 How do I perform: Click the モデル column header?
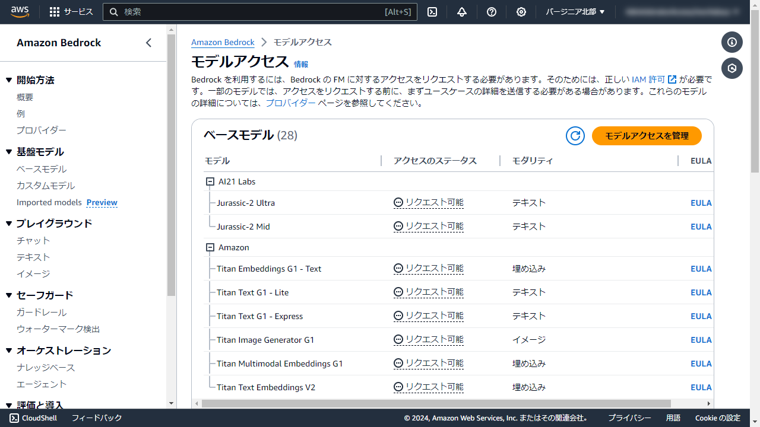(x=217, y=161)
